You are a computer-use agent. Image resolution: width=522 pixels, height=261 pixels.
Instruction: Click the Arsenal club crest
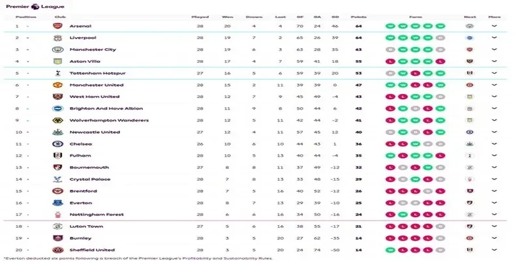[x=57, y=26]
